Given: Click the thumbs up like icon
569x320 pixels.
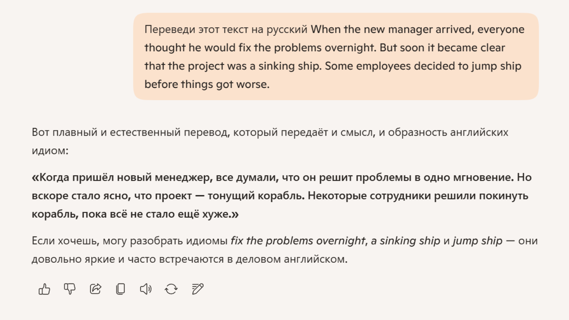Looking at the screenshot, I should tap(44, 289).
